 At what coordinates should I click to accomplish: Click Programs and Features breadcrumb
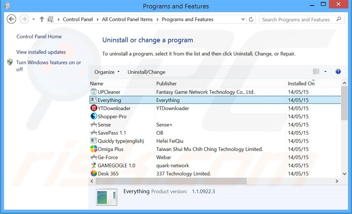coord(188,19)
